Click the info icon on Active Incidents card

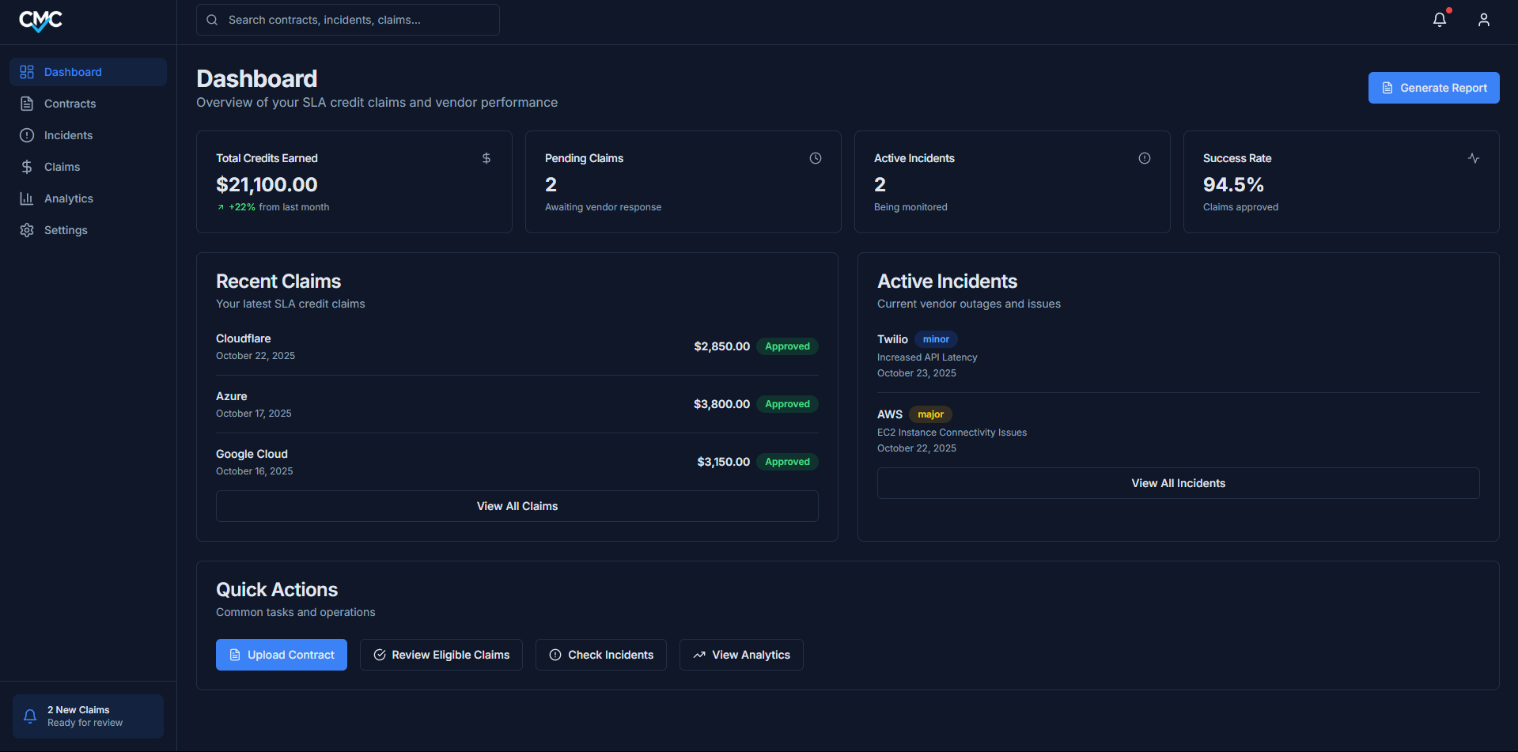point(1145,158)
